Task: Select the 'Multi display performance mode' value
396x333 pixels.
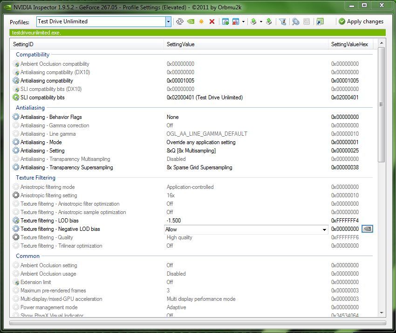Action: (201, 299)
